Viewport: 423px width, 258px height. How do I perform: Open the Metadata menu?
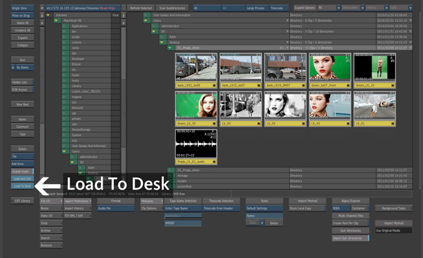pos(152,201)
